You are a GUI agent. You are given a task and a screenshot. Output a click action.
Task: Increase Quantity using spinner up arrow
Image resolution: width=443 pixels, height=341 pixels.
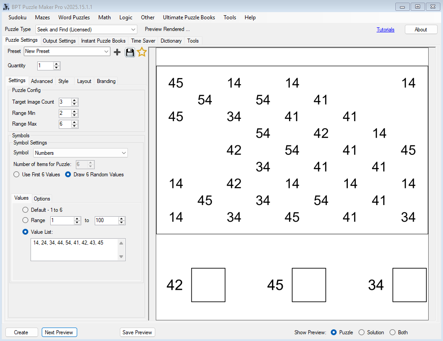(x=57, y=64)
